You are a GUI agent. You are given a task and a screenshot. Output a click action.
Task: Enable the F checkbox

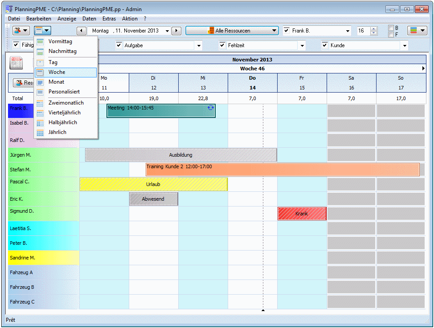tap(391, 35)
